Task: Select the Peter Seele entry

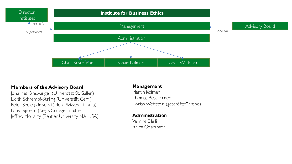Action: coord(54,105)
